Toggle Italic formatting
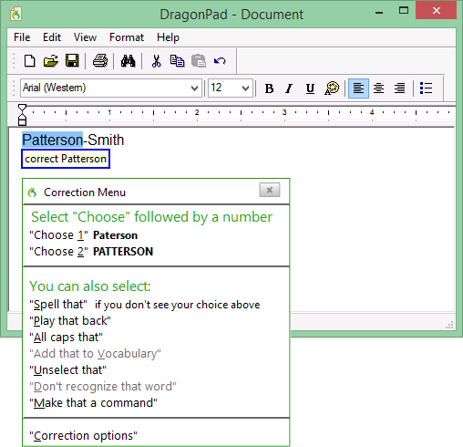 click(289, 88)
